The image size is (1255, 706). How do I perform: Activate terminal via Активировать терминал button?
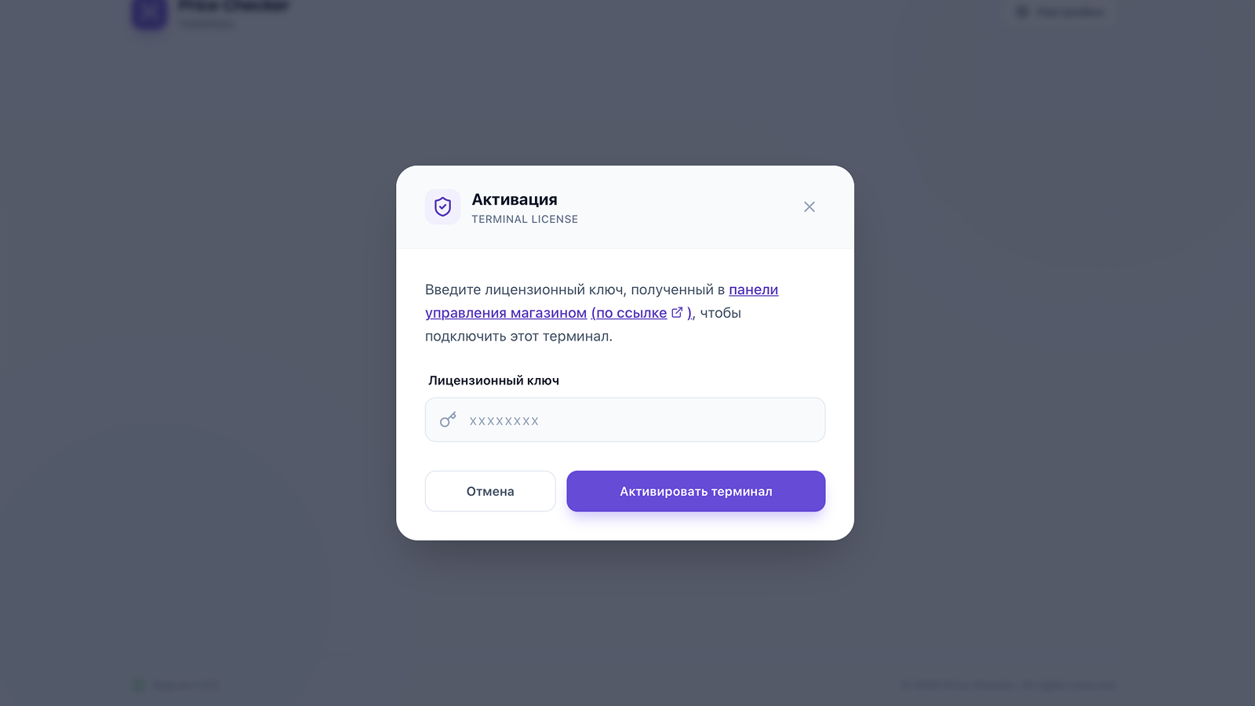click(696, 491)
